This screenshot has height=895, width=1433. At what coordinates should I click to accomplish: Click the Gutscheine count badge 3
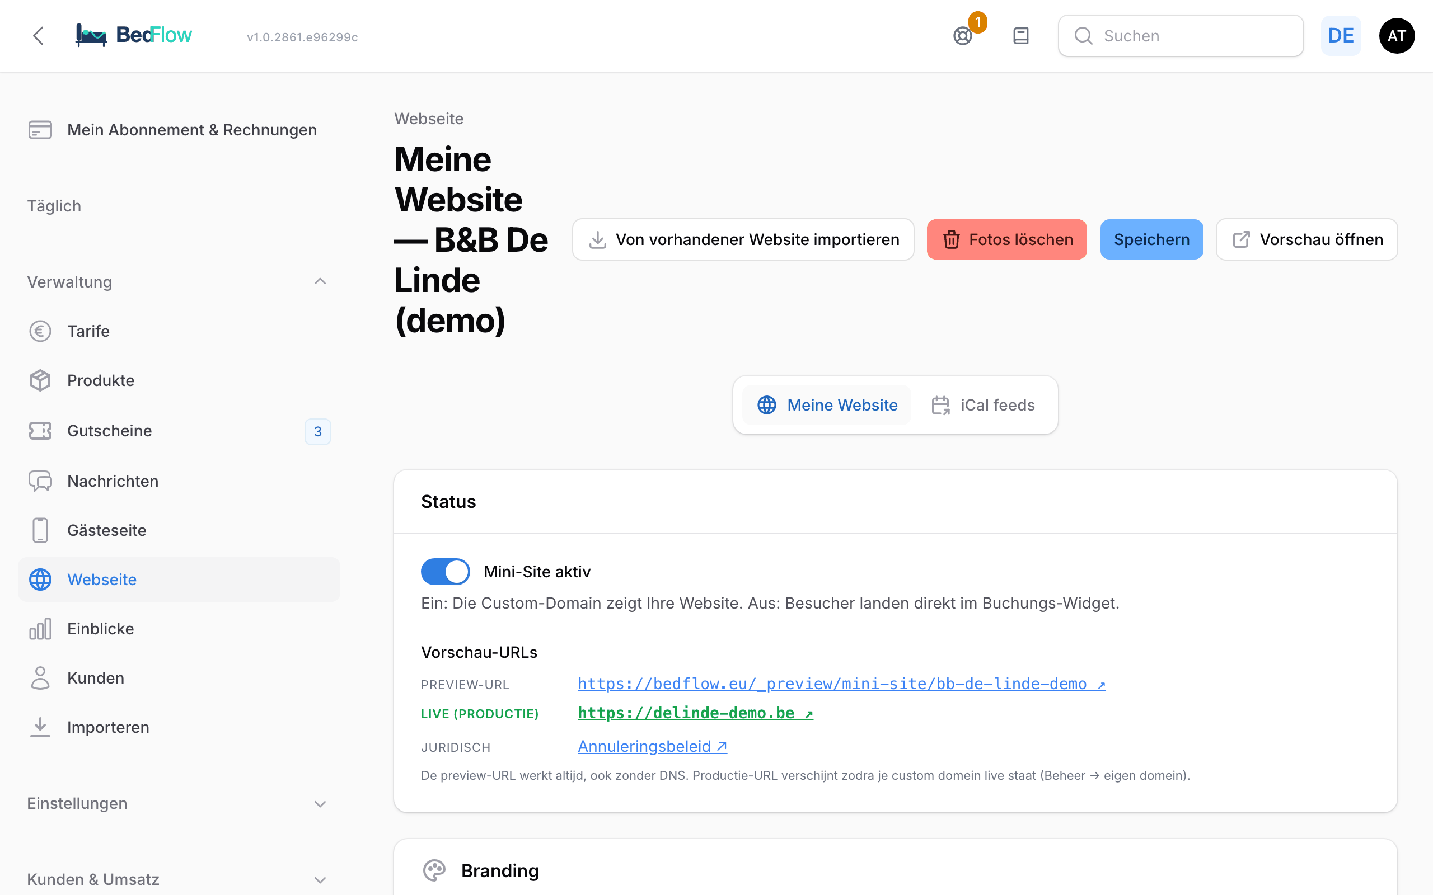pyautogui.click(x=318, y=431)
